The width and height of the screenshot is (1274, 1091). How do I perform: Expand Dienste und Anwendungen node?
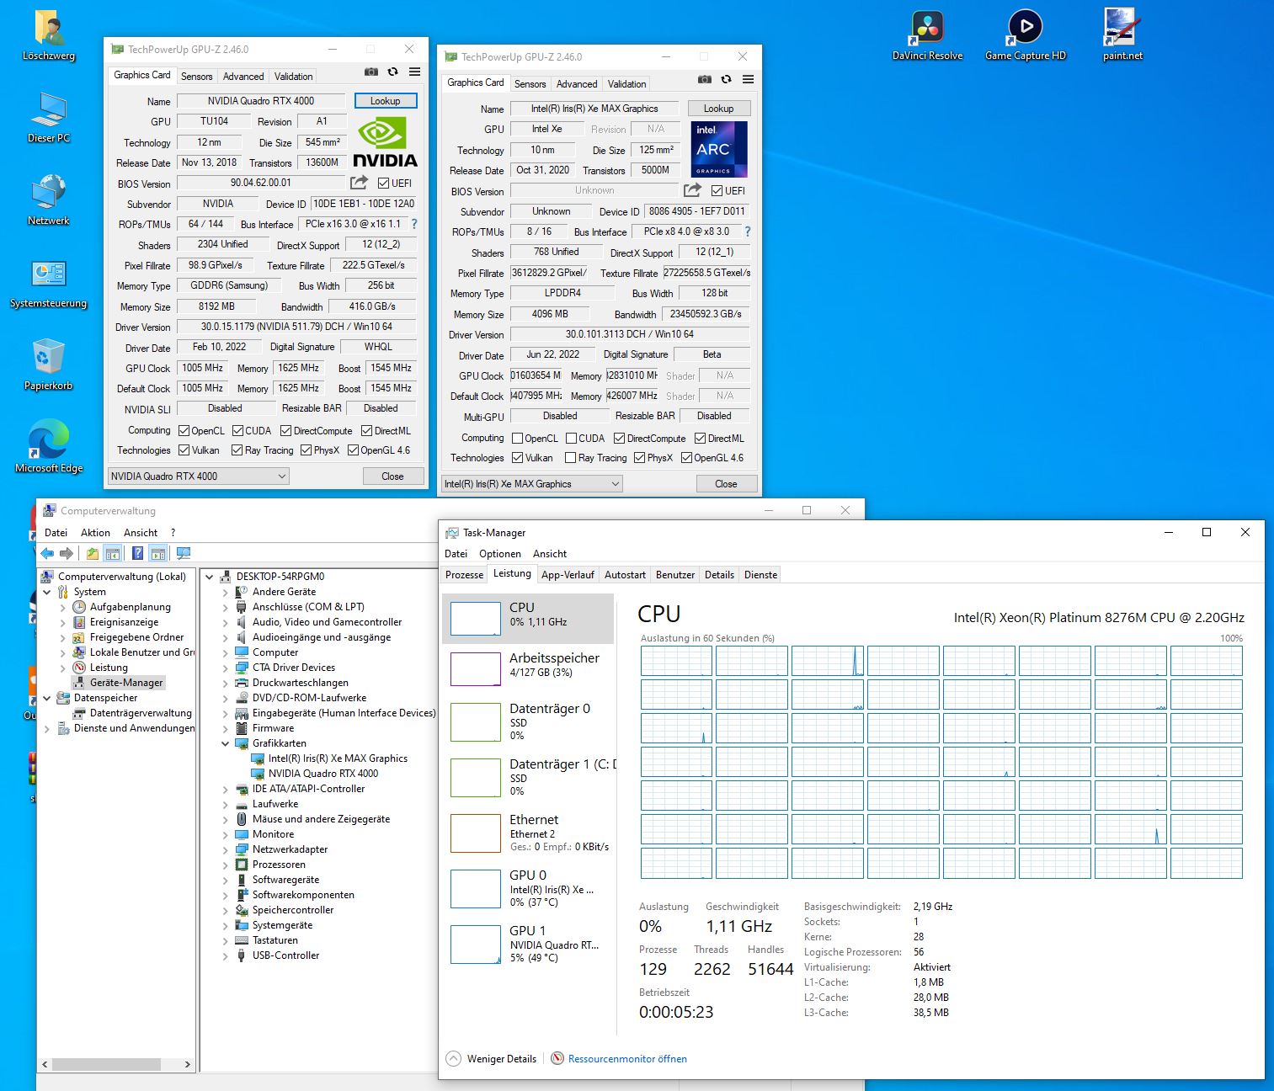[x=47, y=728]
